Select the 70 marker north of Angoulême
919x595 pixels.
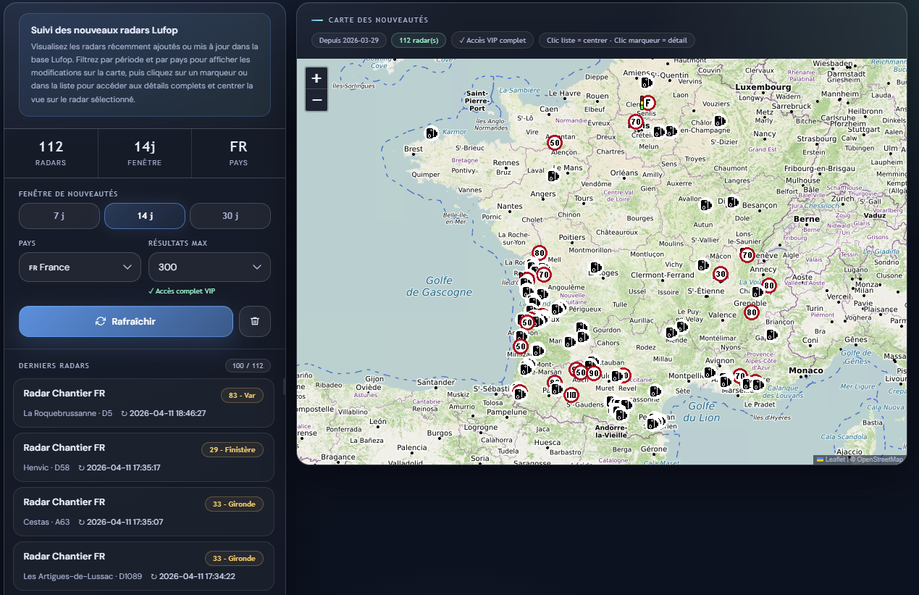tap(544, 275)
